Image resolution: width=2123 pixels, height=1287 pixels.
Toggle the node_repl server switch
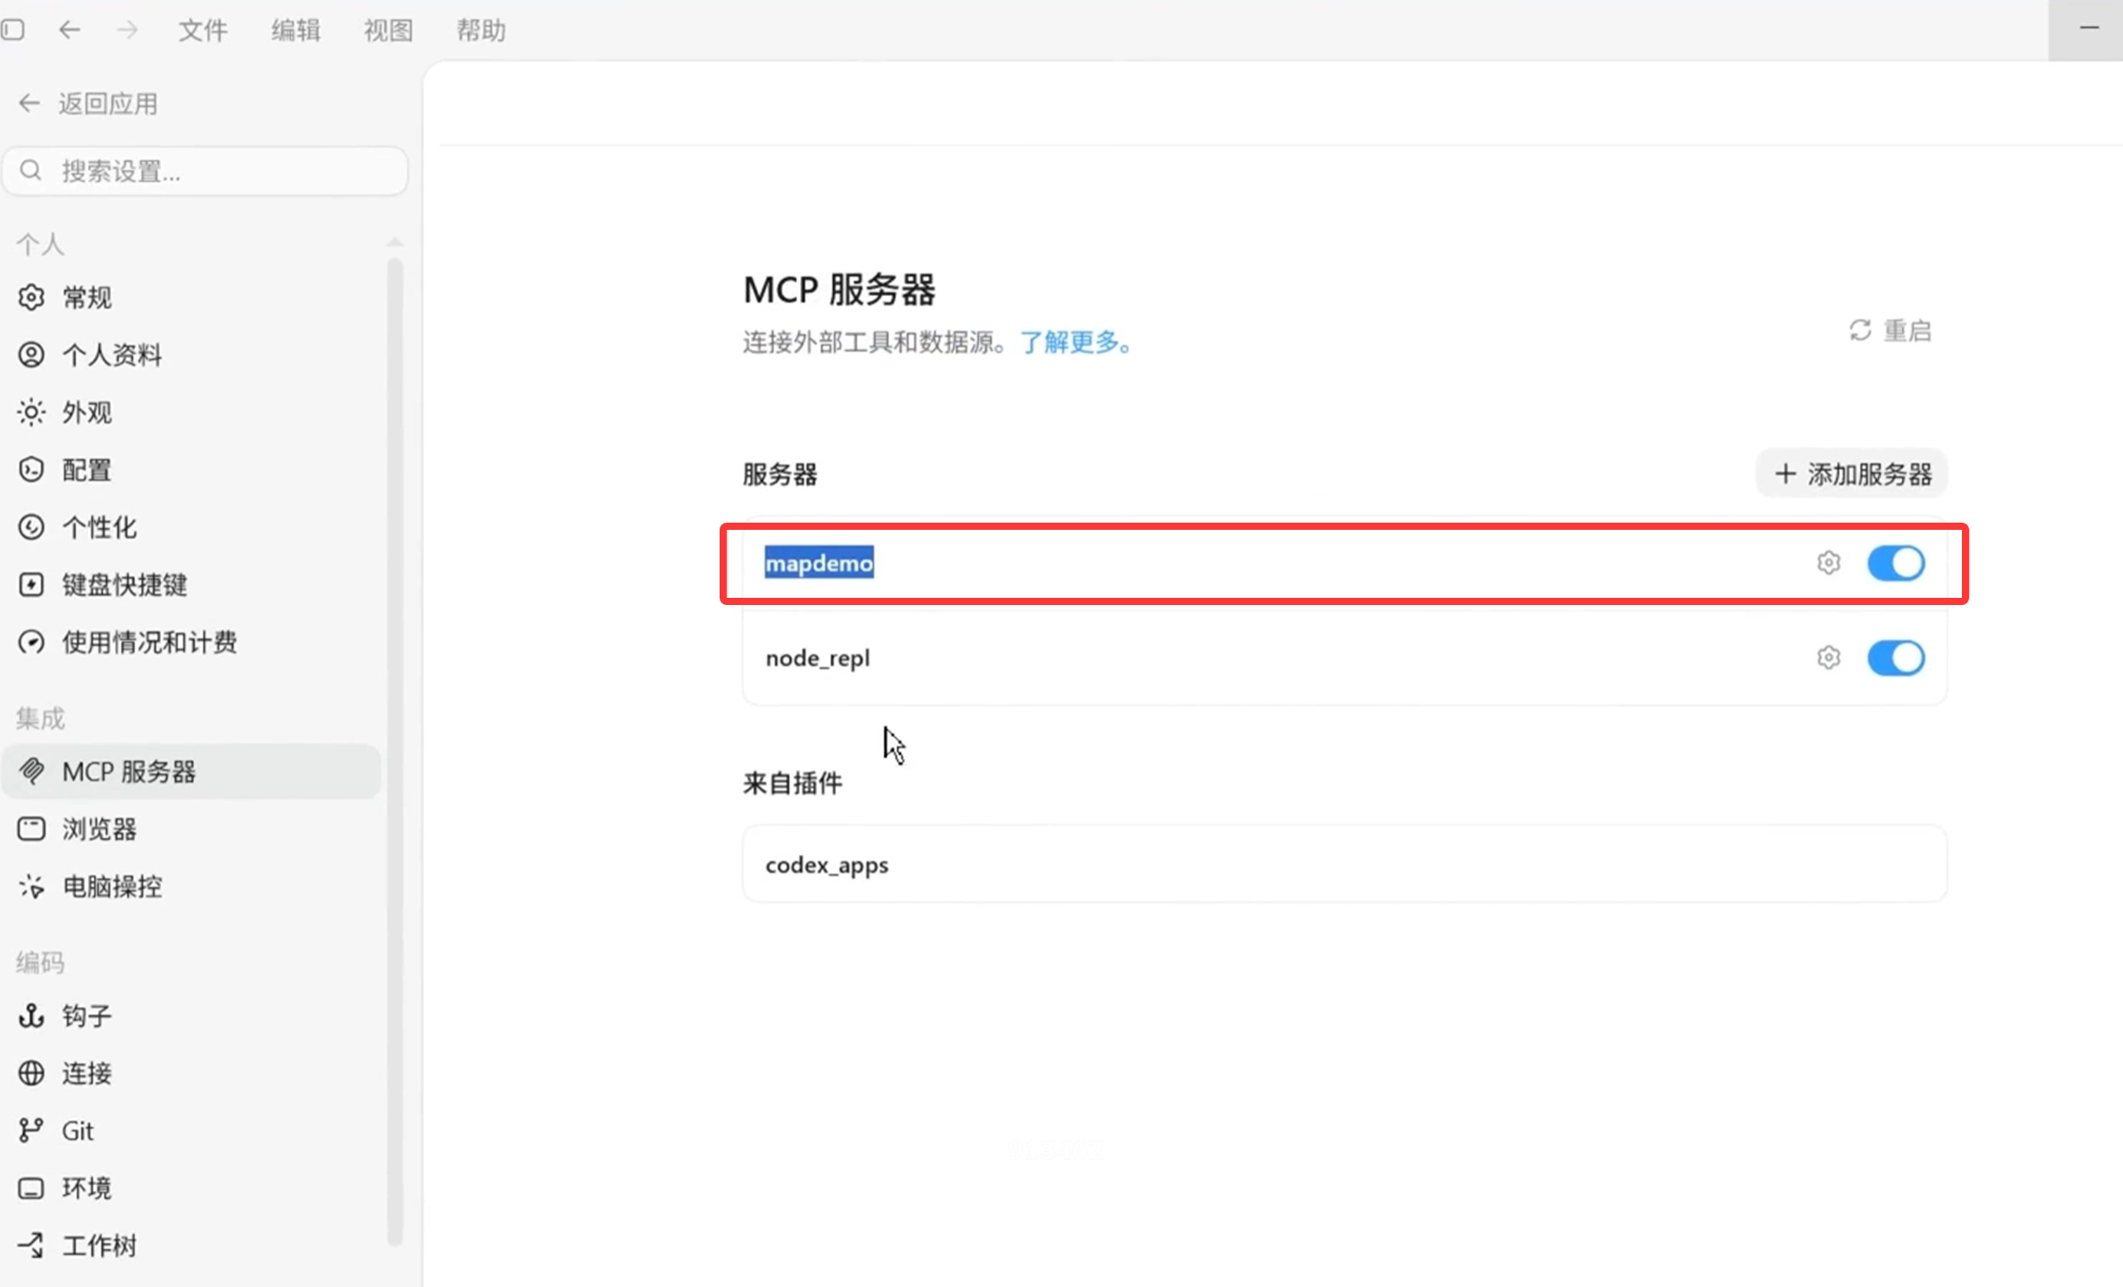click(1896, 658)
